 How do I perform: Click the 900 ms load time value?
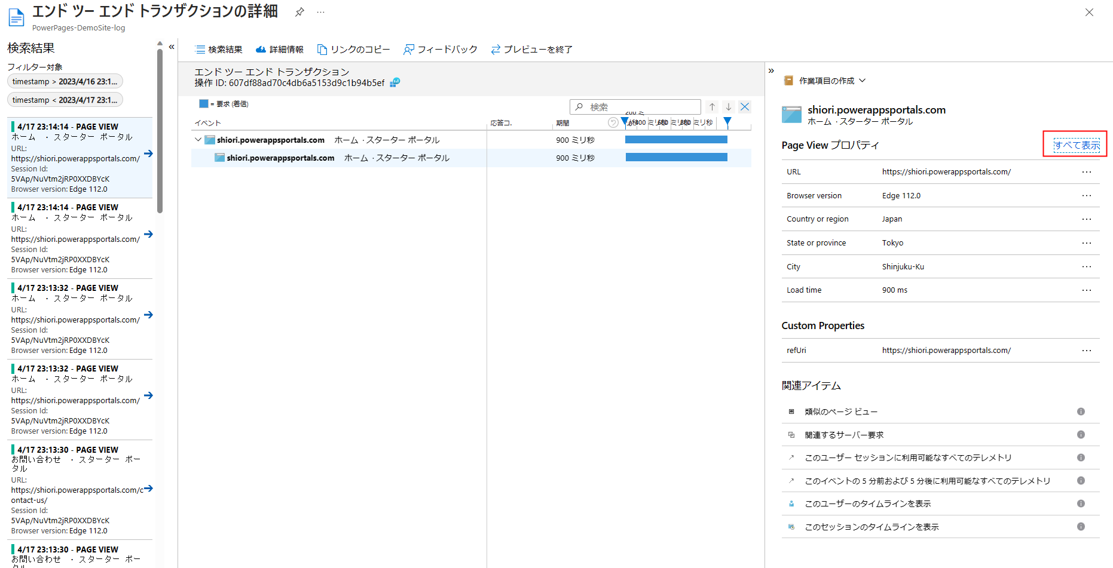[894, 290]
